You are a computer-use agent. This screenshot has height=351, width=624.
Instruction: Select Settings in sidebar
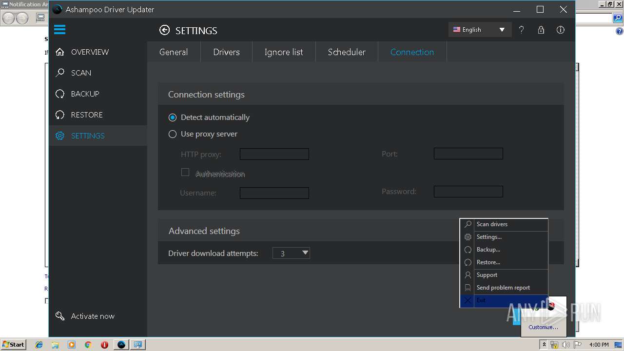click(x=98, y=136)
